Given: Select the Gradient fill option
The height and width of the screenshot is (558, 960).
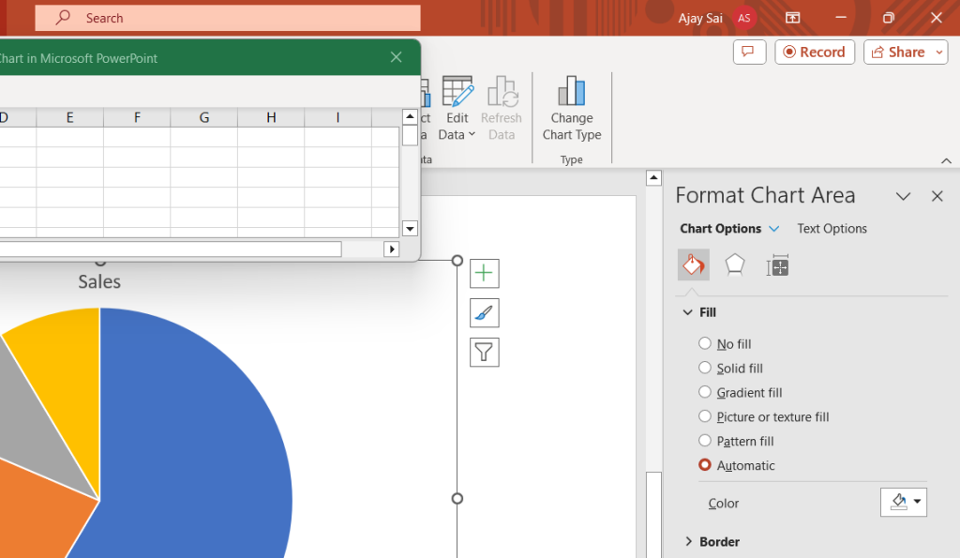Looking at the screenshot, I should tap(741, 393).
